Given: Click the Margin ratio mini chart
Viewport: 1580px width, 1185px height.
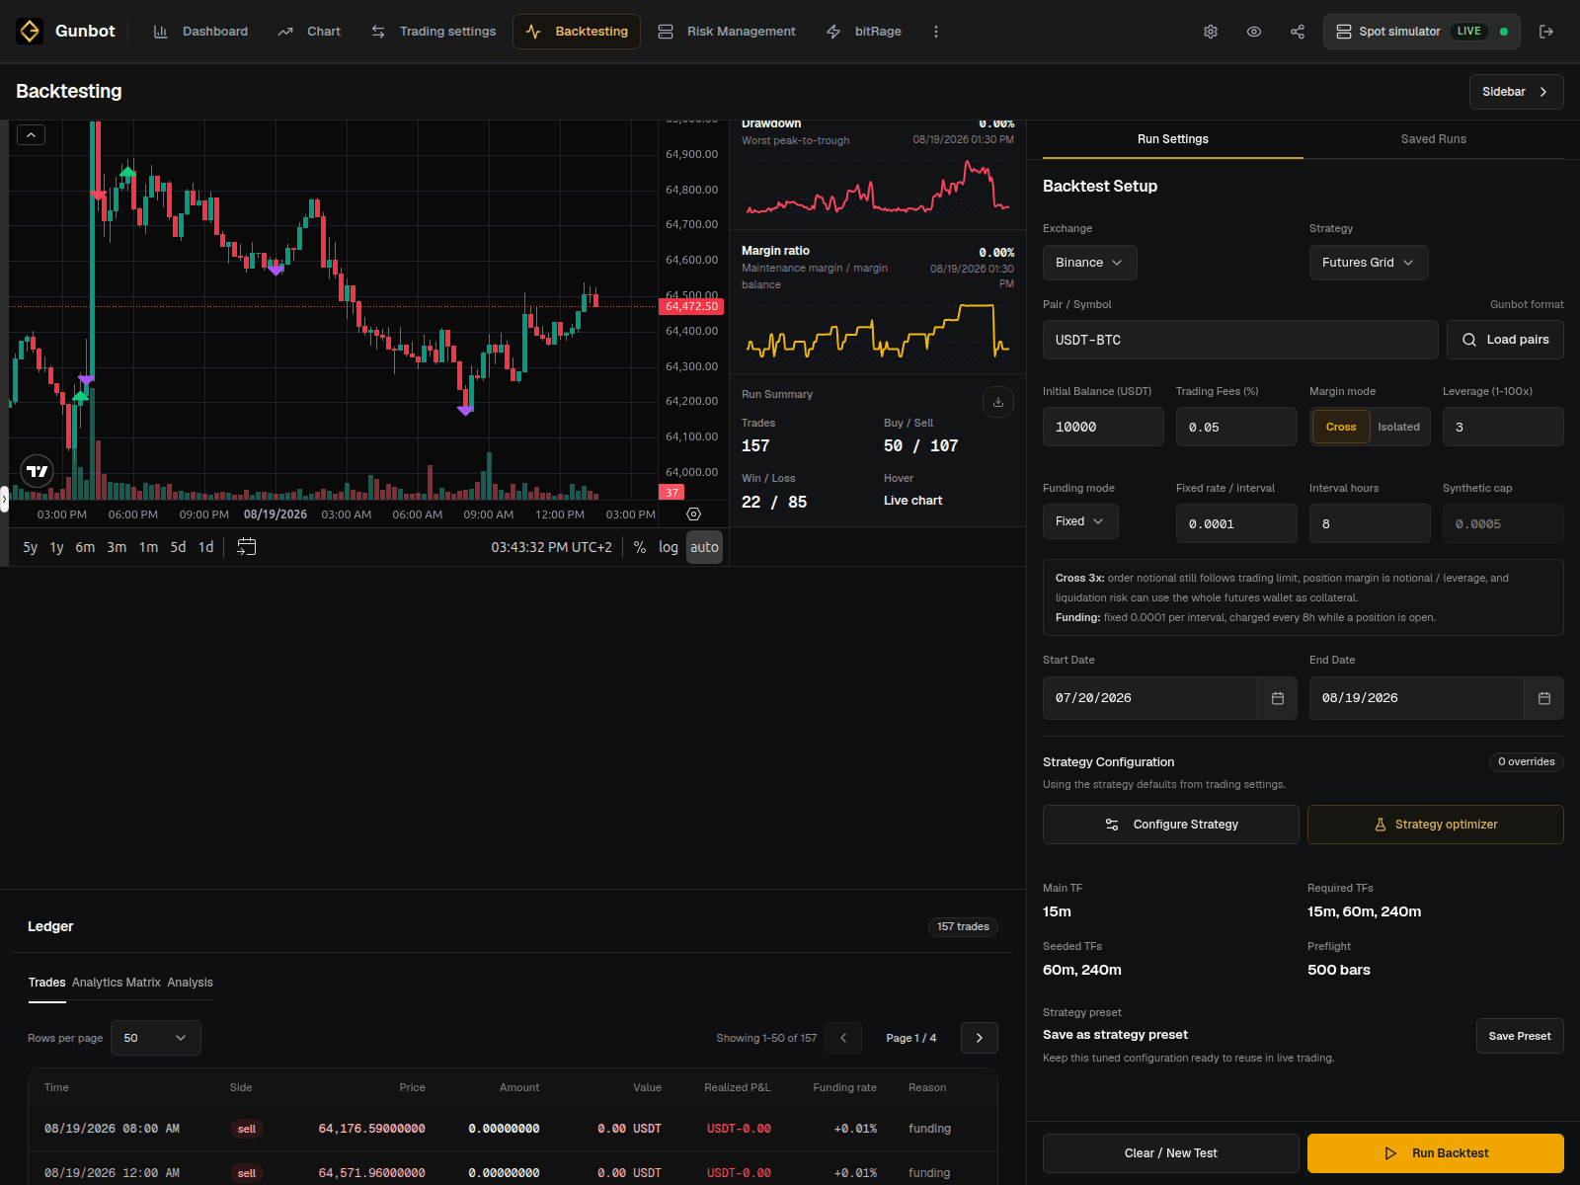Looking at the screenshot, I should (x=878, y=331).
